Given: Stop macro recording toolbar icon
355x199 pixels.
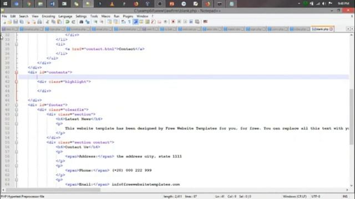Looking at the screenshot, I should [x=179, y=22].
